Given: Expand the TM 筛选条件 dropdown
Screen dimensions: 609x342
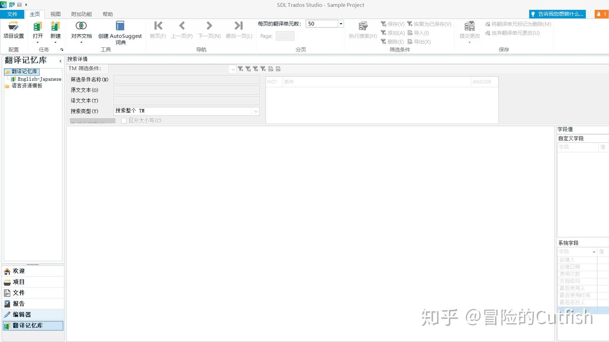Looking at the screenshot, I should (233, 68).
